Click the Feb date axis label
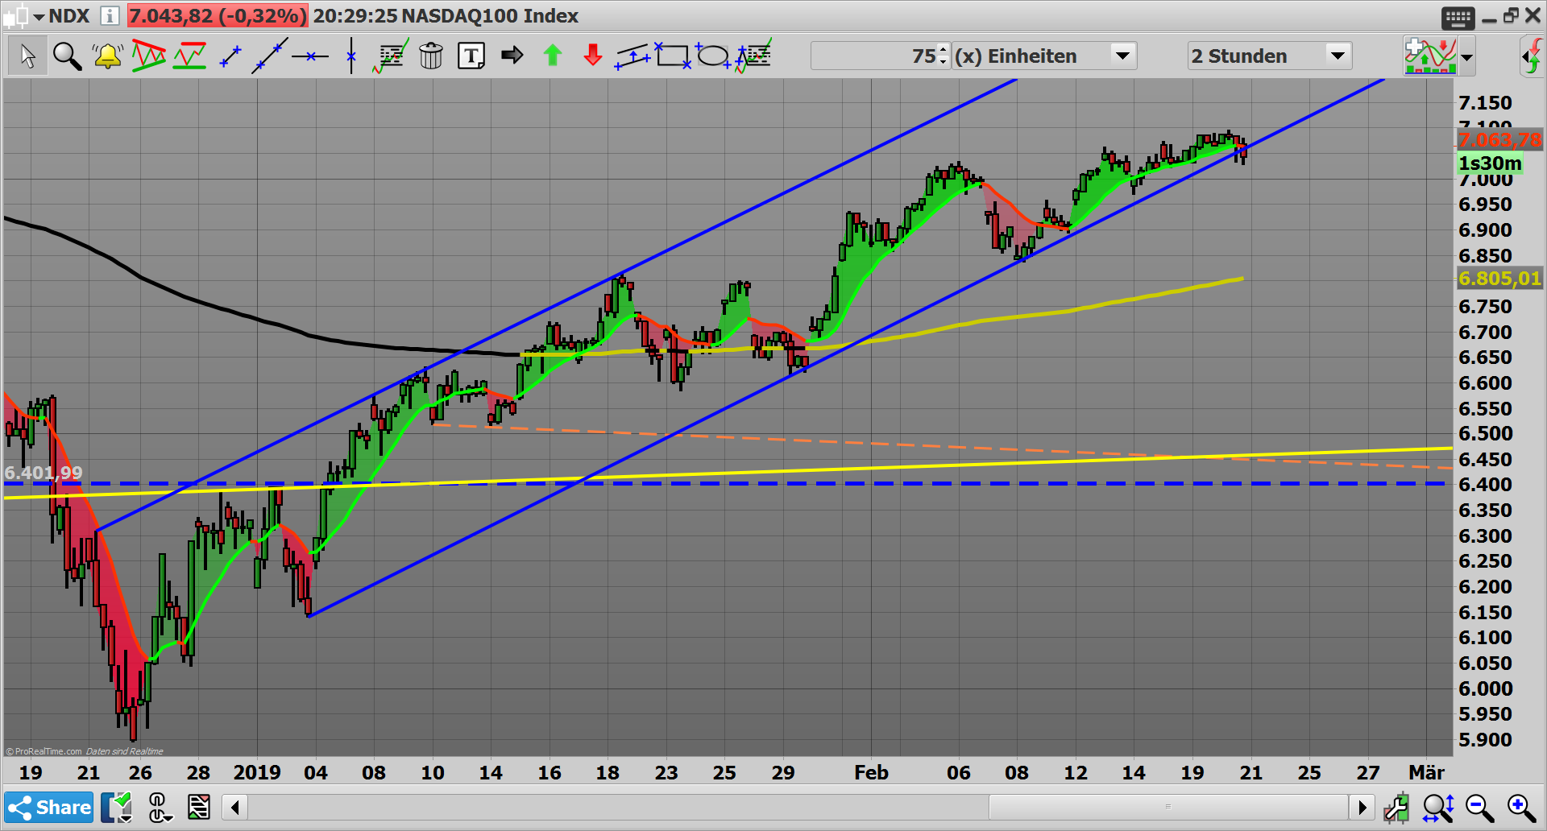1547x831 pixels. (871, 773)
